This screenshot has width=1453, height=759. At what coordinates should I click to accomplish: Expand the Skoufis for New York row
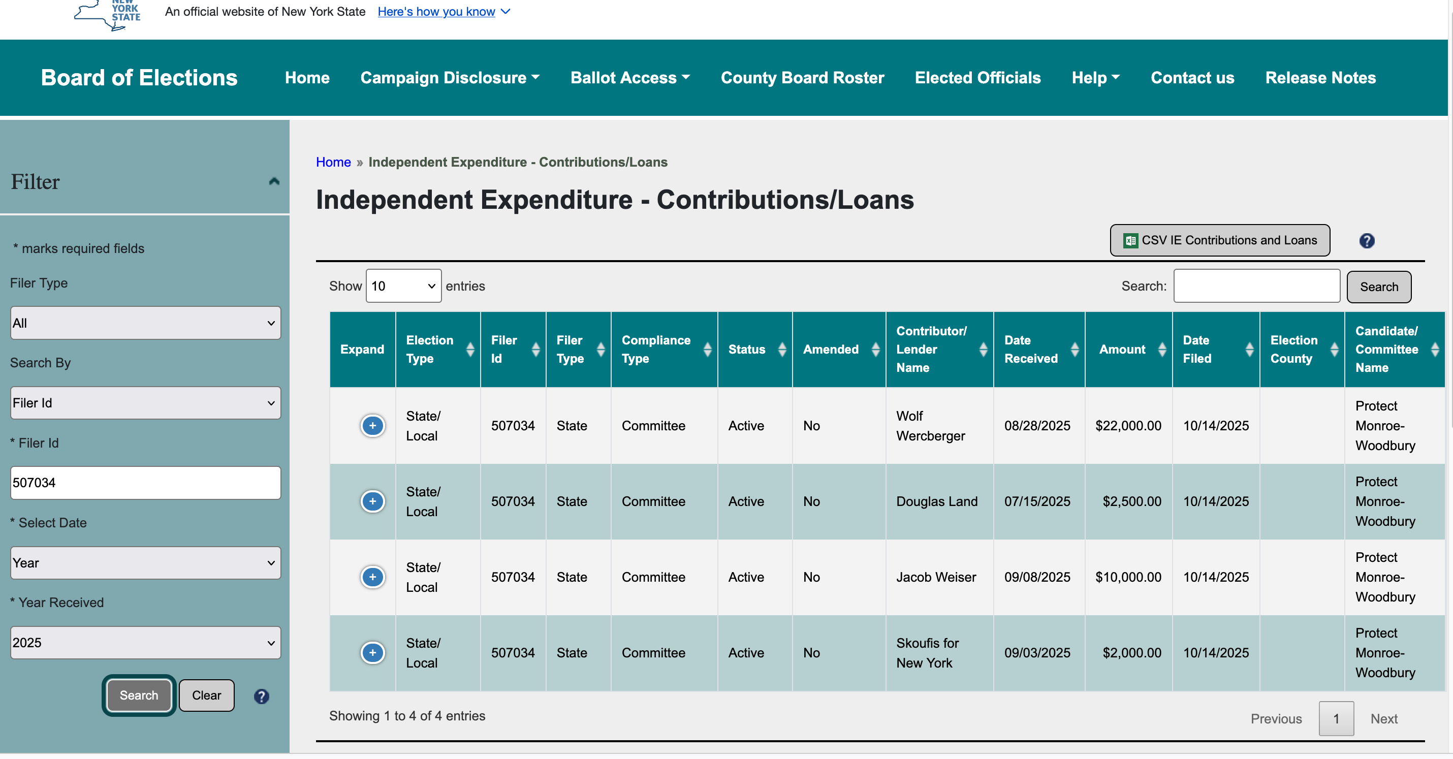(372, 652)
